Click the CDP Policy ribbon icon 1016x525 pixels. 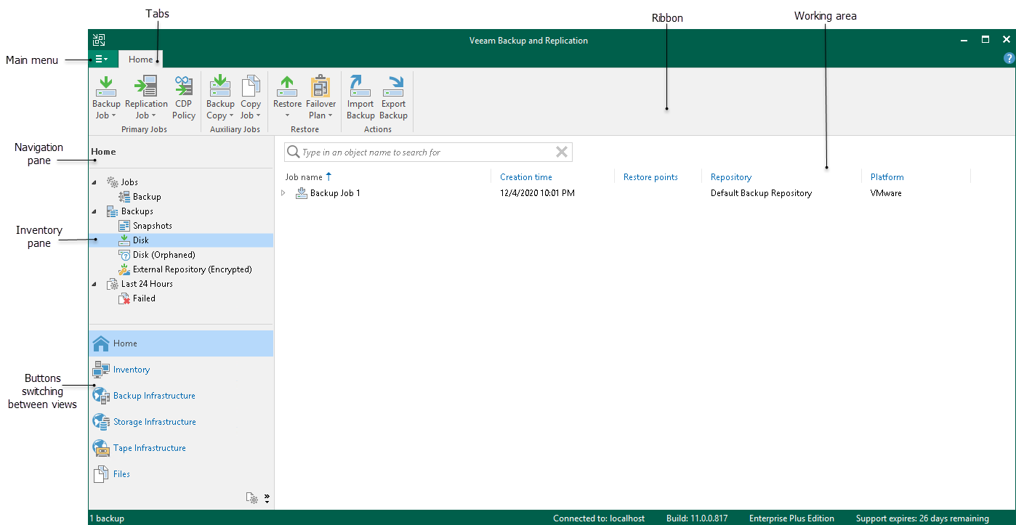coord(184,87)
